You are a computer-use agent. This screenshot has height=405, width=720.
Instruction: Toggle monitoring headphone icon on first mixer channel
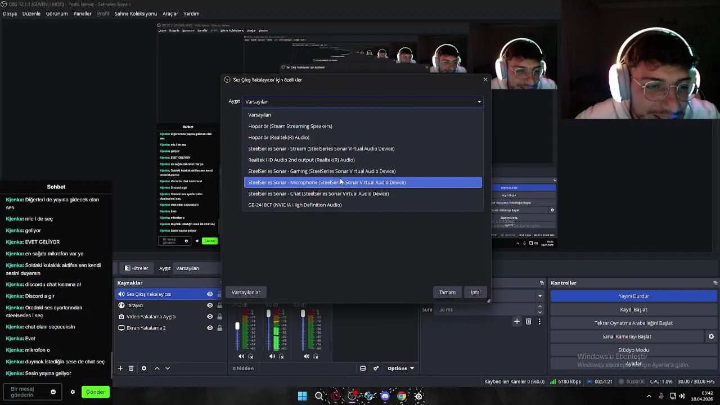[x=251, y=356]
